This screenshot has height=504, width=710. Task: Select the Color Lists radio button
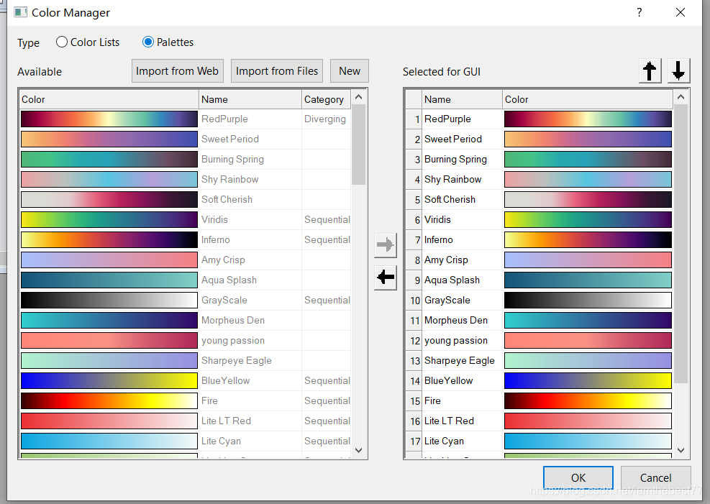pos(62,42)
